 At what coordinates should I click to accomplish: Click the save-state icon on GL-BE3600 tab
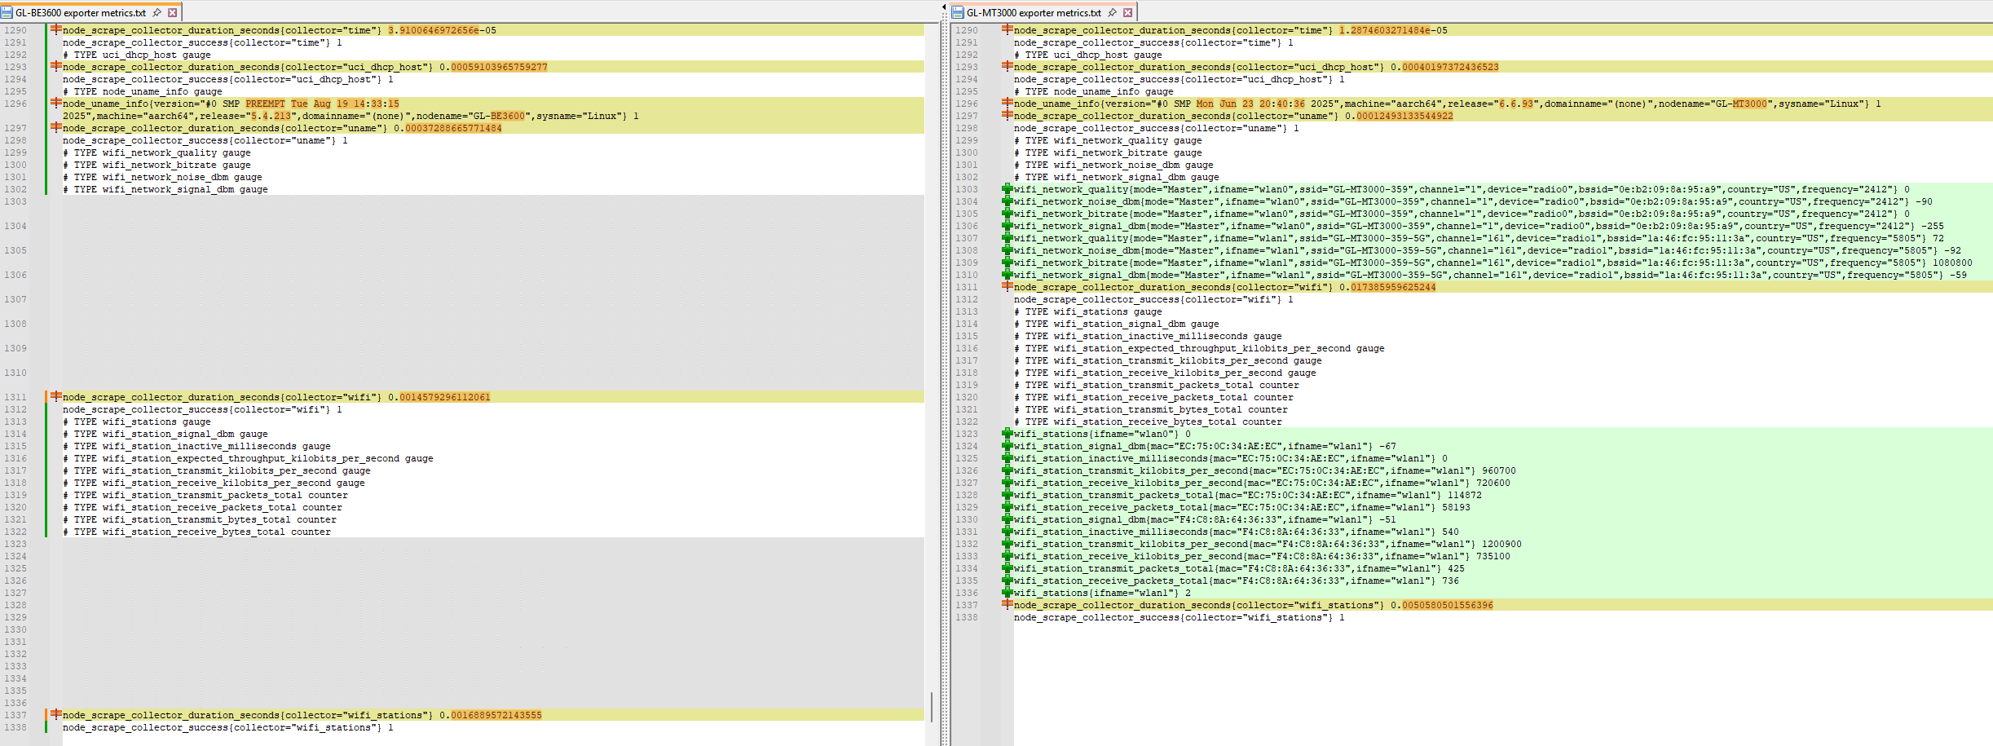pyautogui.click(x=7, y=12)
